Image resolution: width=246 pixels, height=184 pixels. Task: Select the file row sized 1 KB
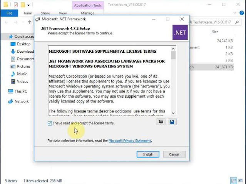(x=212, y=47)
